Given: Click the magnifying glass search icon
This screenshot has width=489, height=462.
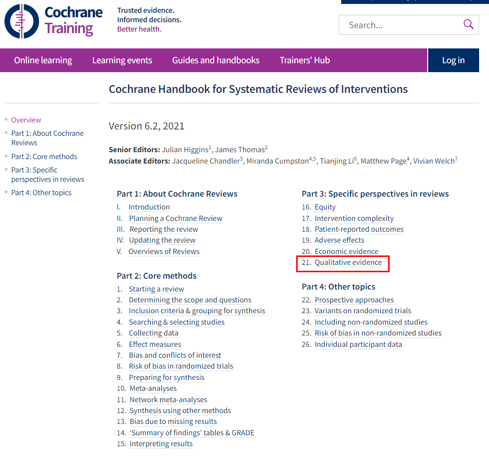Looking at the screenshot, I should point(468,24).
